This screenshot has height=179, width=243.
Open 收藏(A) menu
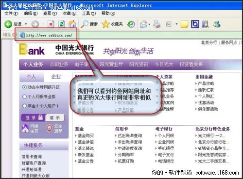(69, 13)
